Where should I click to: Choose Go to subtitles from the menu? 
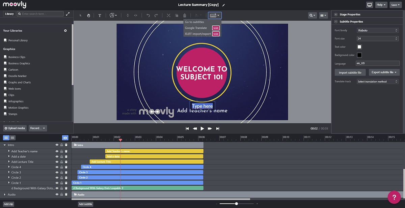click(194, 22)
